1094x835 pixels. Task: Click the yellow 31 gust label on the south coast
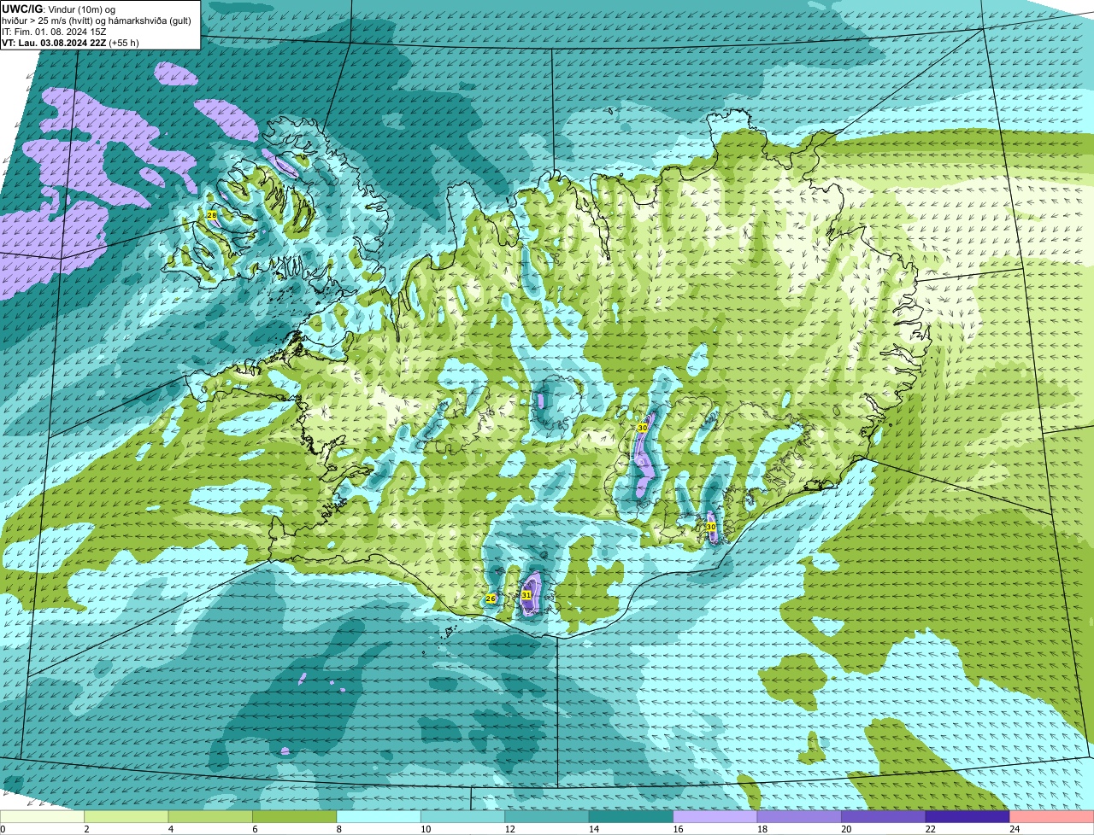526,595
